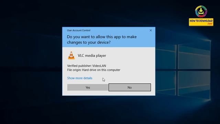Select the 'VLC media player' app name
The image size is (220, 124).
tap(92, 55)
